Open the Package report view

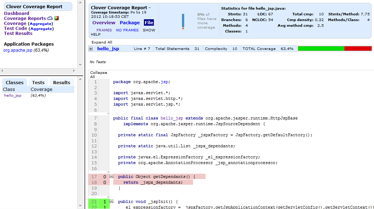point(129,22)
